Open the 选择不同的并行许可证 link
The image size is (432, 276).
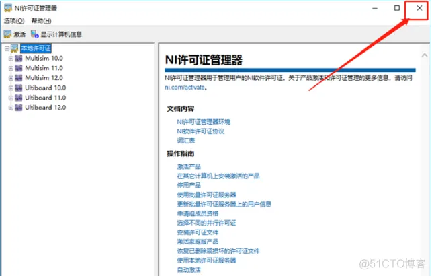point(207,223)
